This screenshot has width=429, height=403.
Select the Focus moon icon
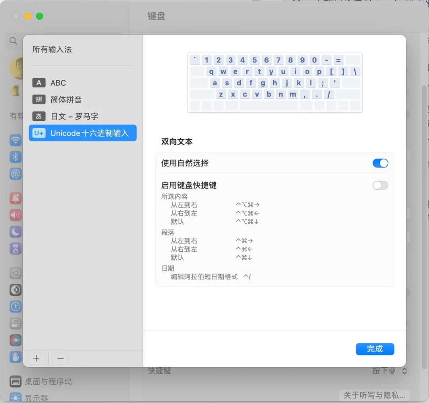pyautogui.click(x=15, y=231)
